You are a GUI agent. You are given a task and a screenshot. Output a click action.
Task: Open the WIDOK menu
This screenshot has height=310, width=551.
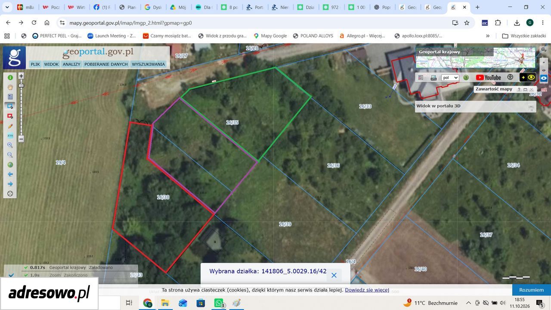51,64
